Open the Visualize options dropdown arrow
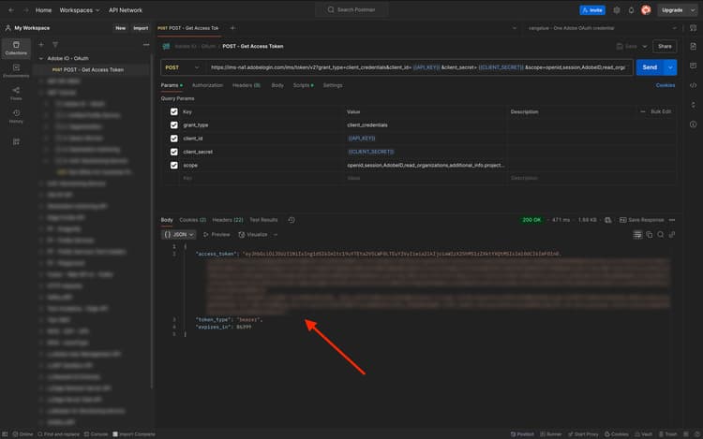The width and height of the screenshot is (703, 439). point(276,235)
